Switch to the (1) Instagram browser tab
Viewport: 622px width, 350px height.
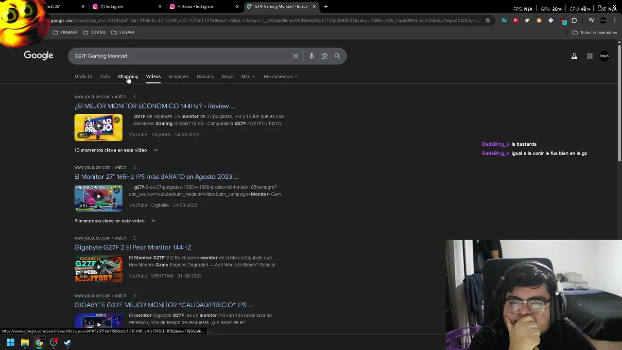(126, 6)
